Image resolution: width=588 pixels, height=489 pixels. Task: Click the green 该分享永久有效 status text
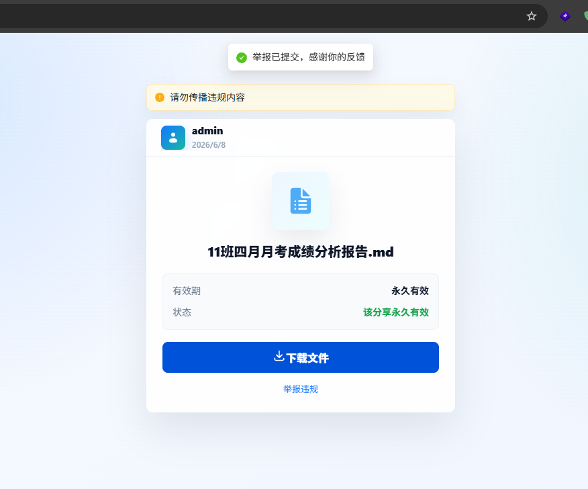[x=396, y=312]
